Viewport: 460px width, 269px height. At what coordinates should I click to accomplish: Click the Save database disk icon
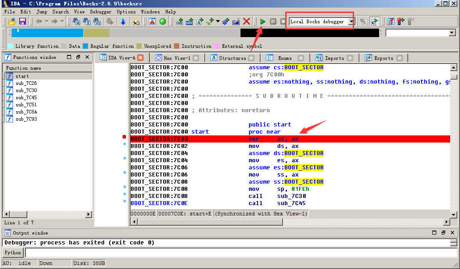click(x=22, y=21)
